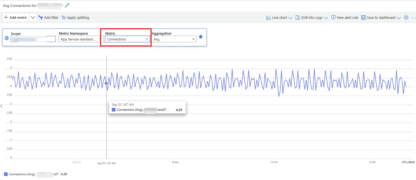Click the Apply splitting icon
This screenshot has height=180, width=416.
[x=64, y=17]
